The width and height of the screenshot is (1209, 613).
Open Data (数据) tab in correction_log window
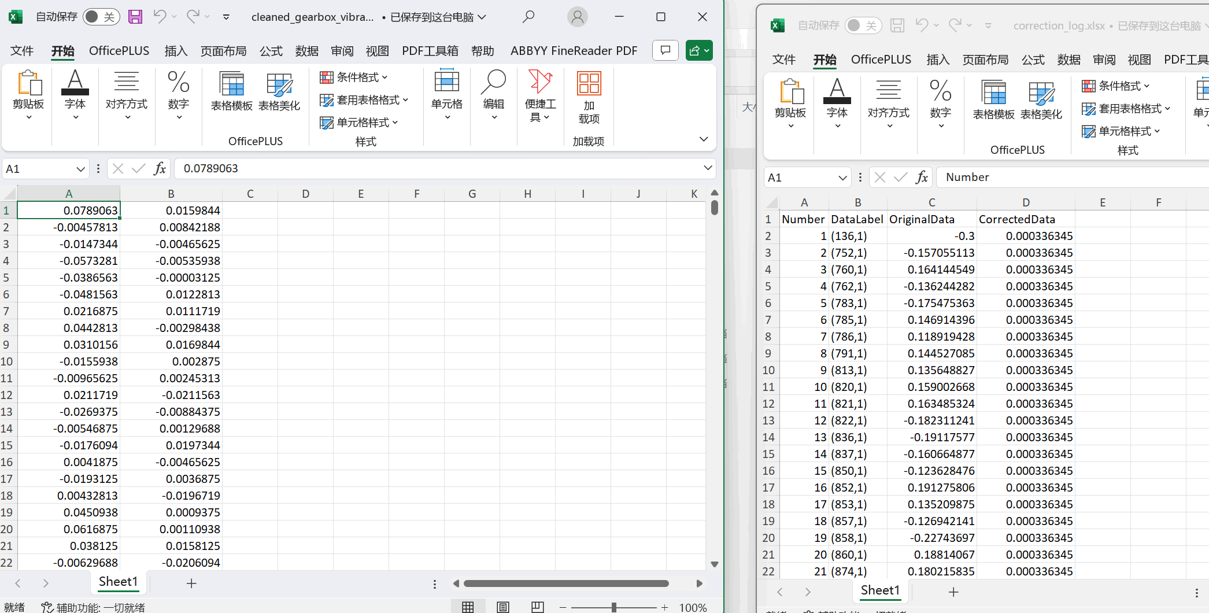coord(1068,60)
